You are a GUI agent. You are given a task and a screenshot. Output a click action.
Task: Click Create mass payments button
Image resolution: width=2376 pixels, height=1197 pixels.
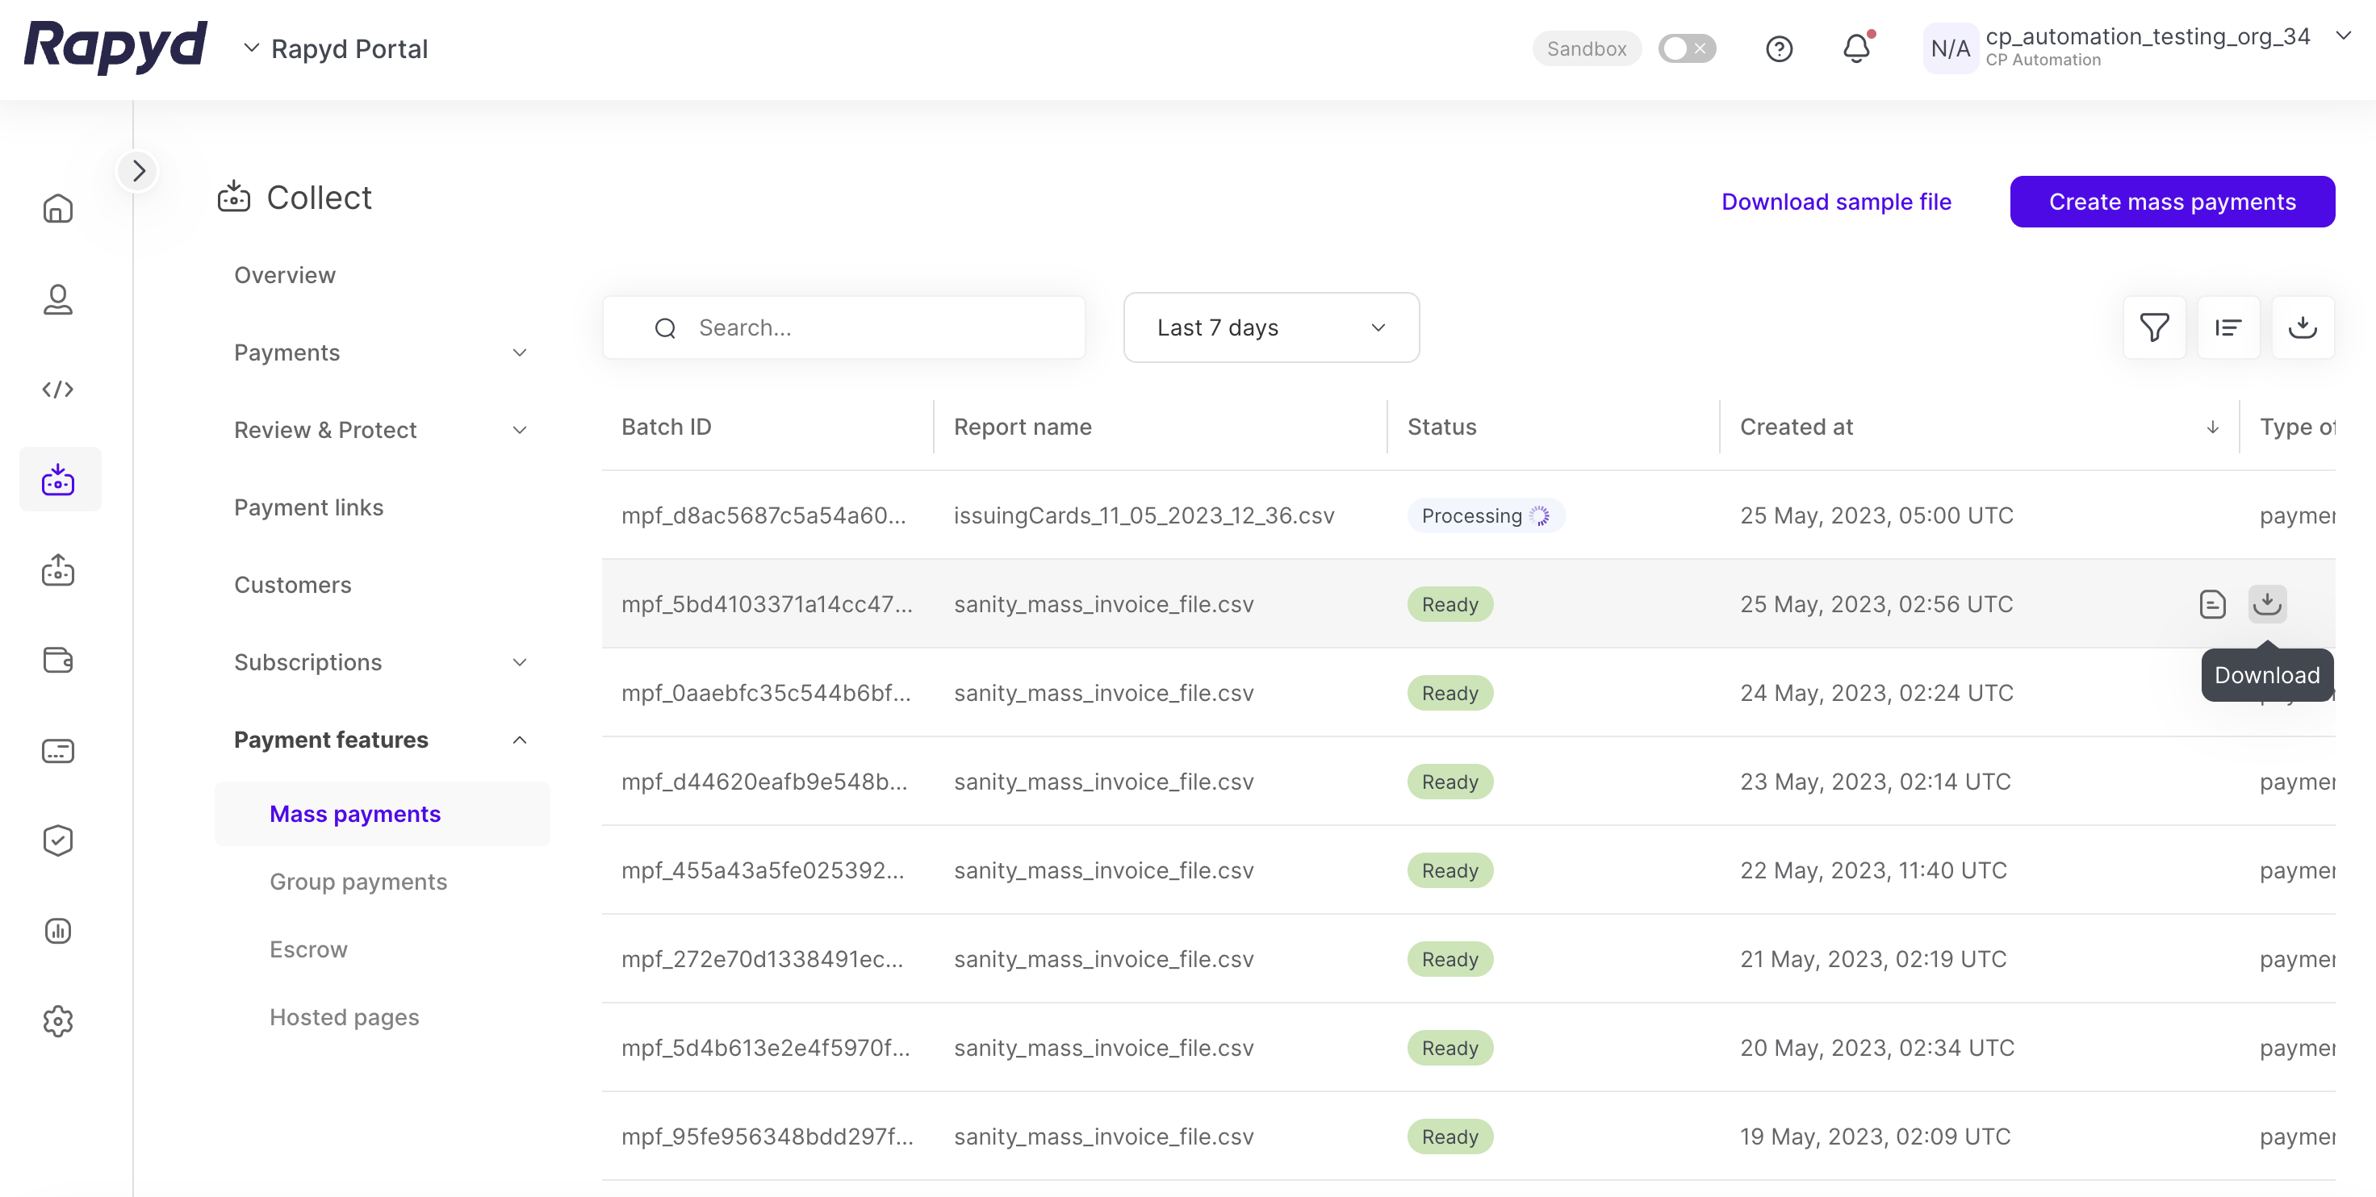pyautogui.click(x=2171, y=201)
